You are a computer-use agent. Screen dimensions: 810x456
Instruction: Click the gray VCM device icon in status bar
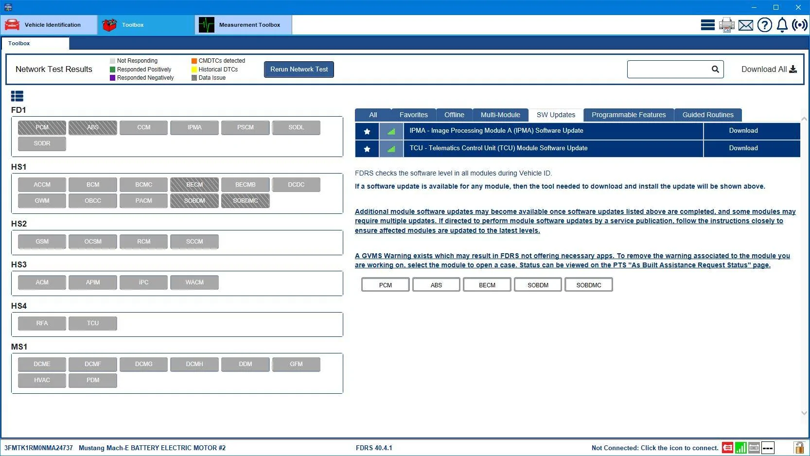754,448
